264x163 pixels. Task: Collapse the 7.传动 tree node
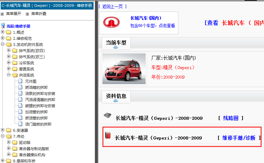2,136
